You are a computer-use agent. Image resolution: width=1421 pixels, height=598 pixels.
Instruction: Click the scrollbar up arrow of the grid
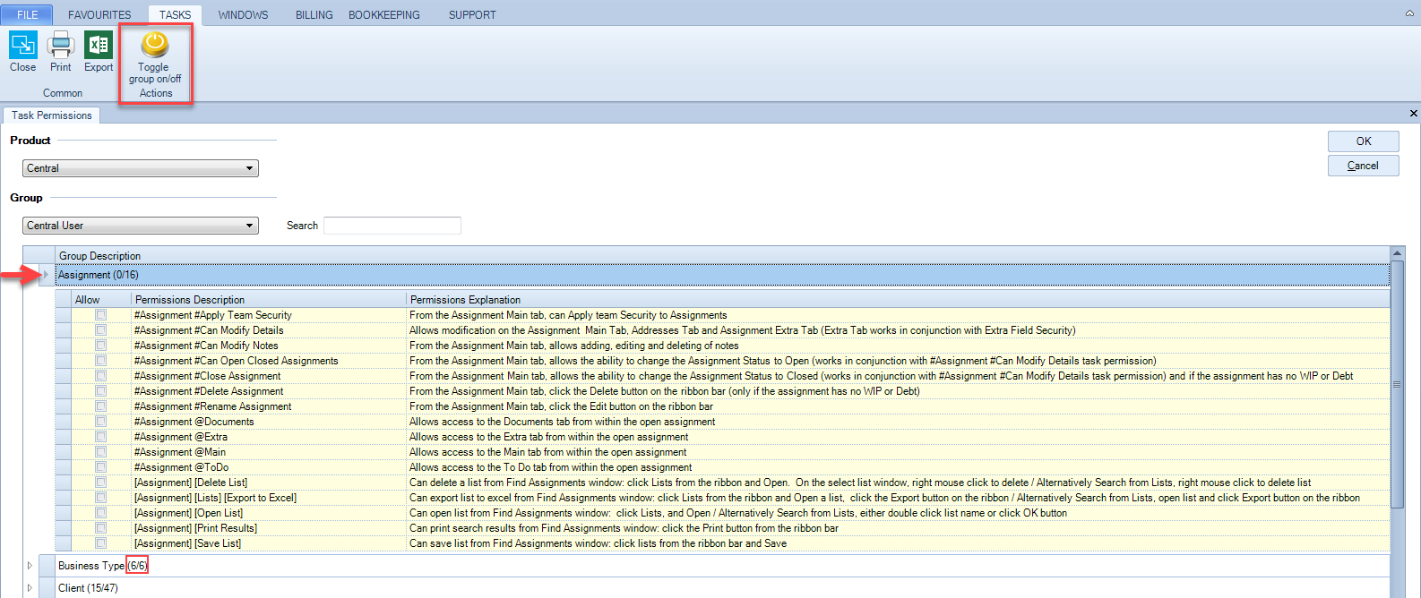[x=1397, y=253]
